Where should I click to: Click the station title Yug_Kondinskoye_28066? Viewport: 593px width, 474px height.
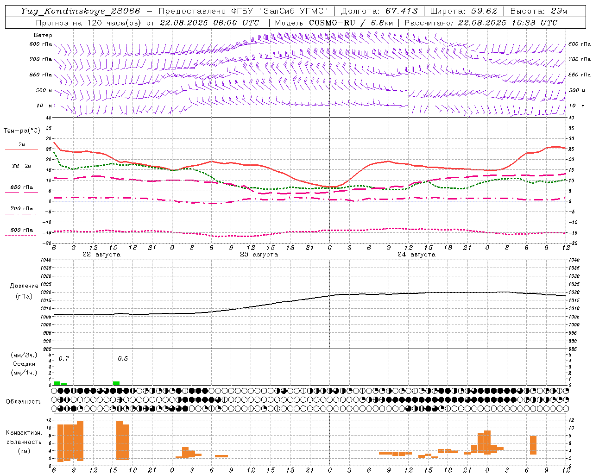pyautogui.click(x=81, y=11)
